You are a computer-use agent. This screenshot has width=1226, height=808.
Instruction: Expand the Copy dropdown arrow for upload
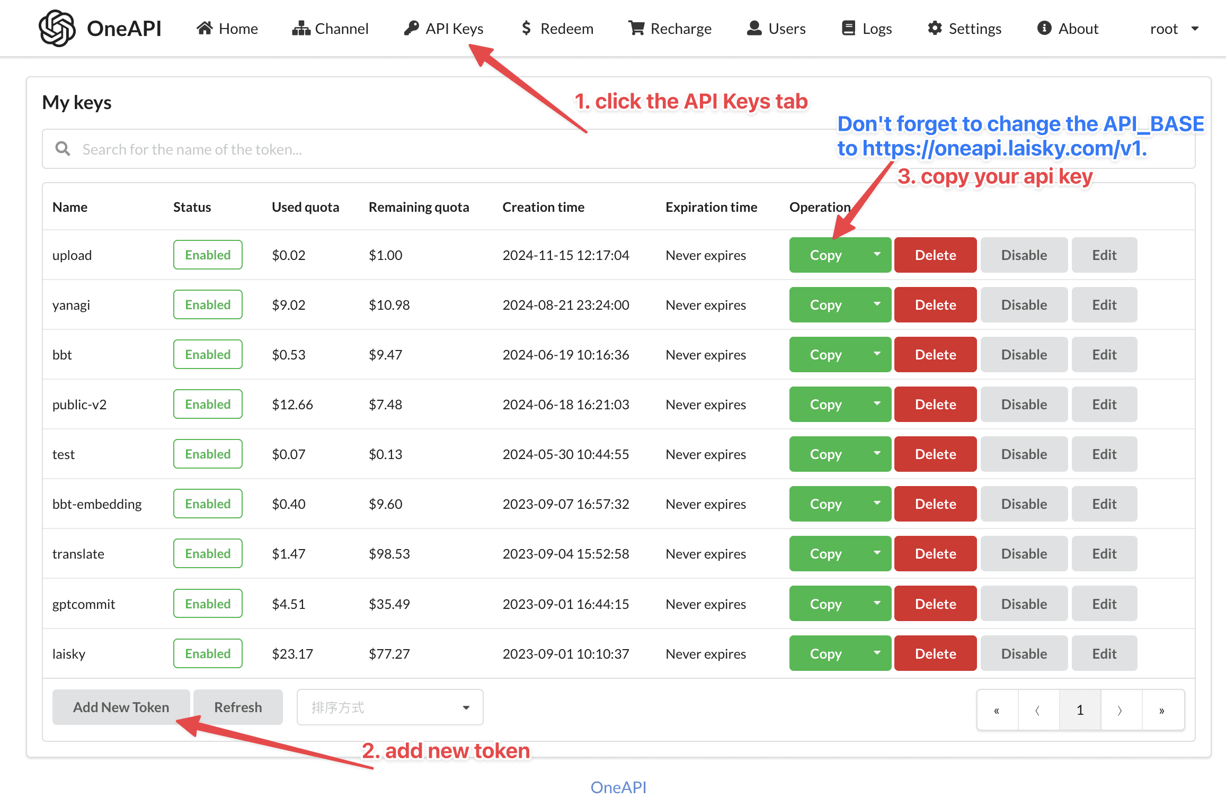coord(877,255)
